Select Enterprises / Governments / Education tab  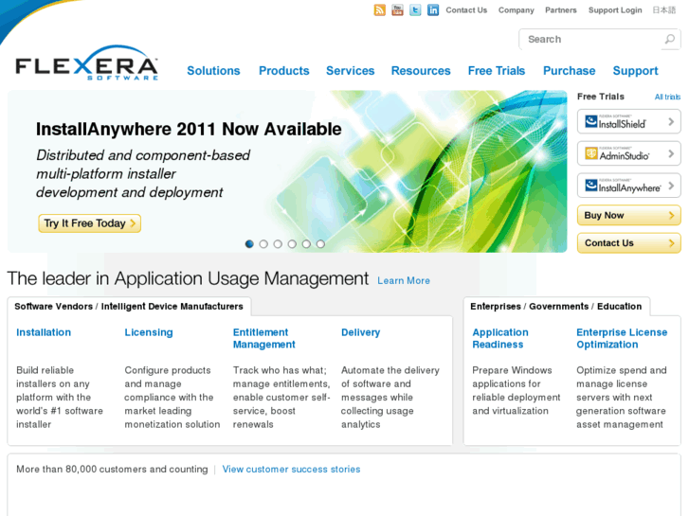(556, 307)
